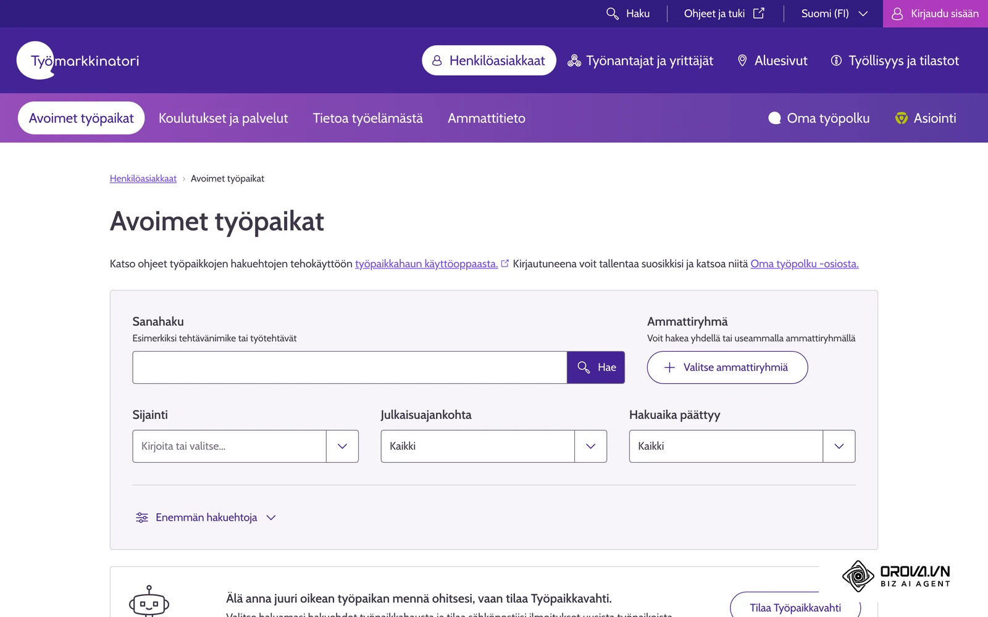Image resolution: width=988 pixels, height=617 pixels.
Task: Click the people icon by Työnantajat ja yrittäjät
Action: (x=574, y=60)
